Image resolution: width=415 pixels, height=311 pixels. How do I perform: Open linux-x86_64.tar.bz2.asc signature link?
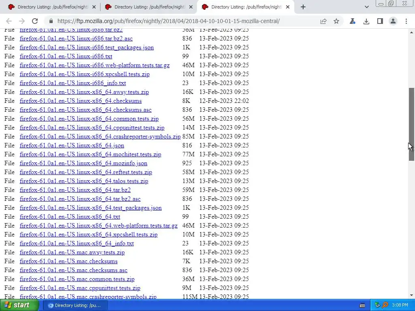(80, 199)
